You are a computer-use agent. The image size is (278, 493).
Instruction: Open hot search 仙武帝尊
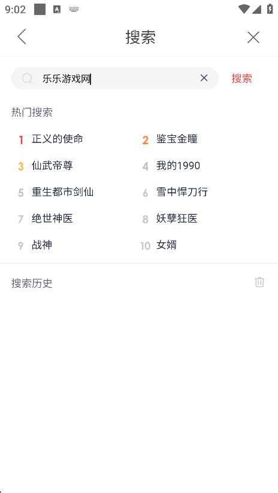coord(52,165)
